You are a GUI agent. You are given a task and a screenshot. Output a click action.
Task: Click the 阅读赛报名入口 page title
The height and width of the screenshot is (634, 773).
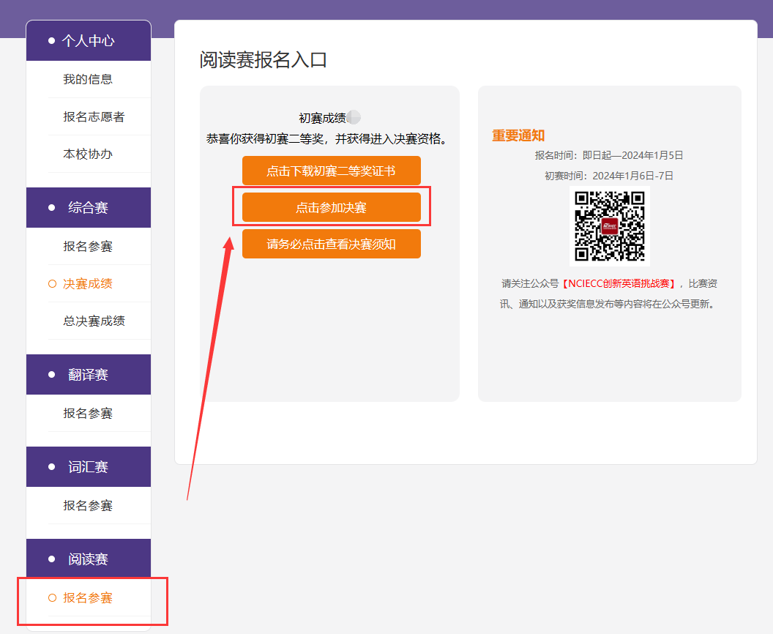(x=264, y=60)
